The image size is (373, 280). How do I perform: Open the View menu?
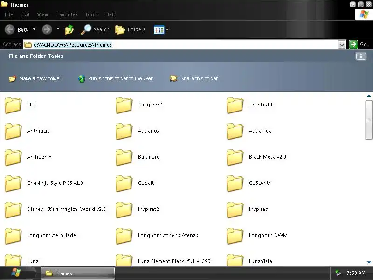point(43,14)
